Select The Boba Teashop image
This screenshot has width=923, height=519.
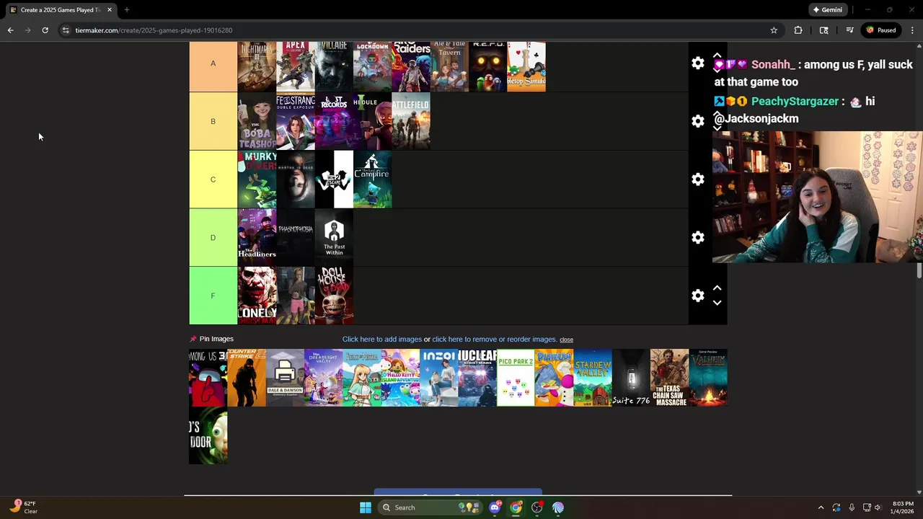[x=257, y=121]
